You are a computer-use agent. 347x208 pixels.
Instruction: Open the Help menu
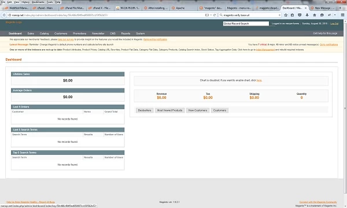tap(57, 2)
